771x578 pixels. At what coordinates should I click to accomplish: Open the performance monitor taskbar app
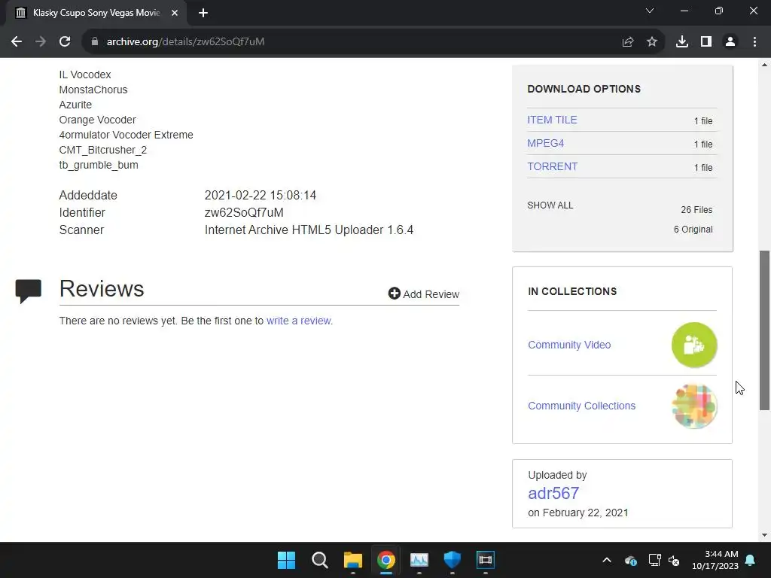click(x=419, y=560)
